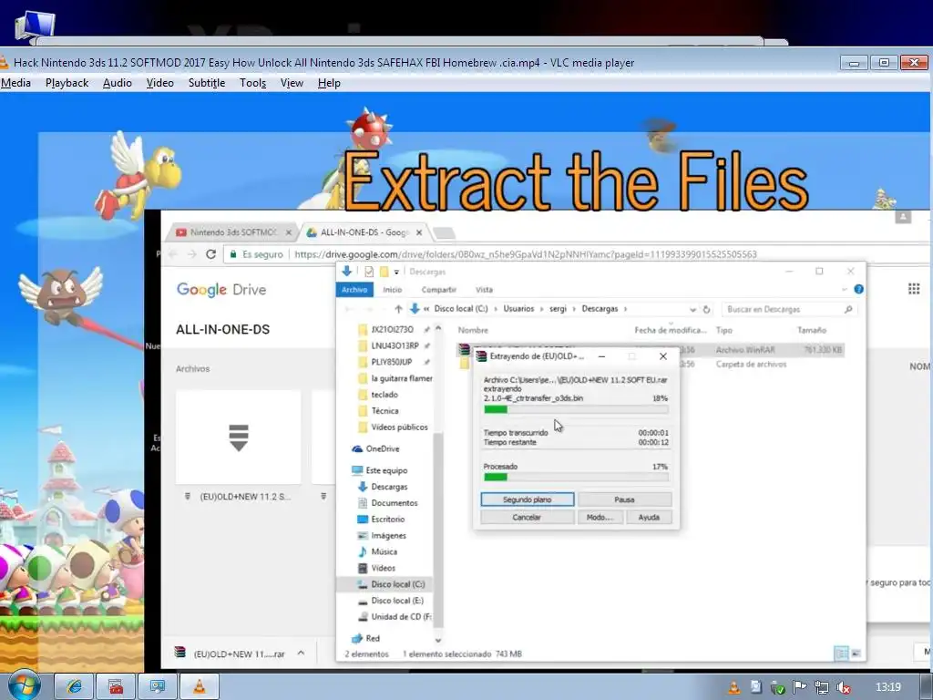Select Música in the navigation pane
This screenshot has width=933, height=700.
pos(384,551)
